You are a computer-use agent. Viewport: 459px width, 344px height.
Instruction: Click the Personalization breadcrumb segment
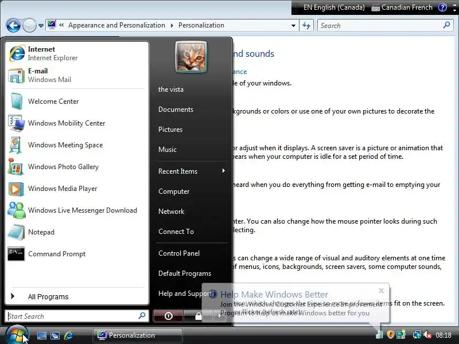(201, 25)
